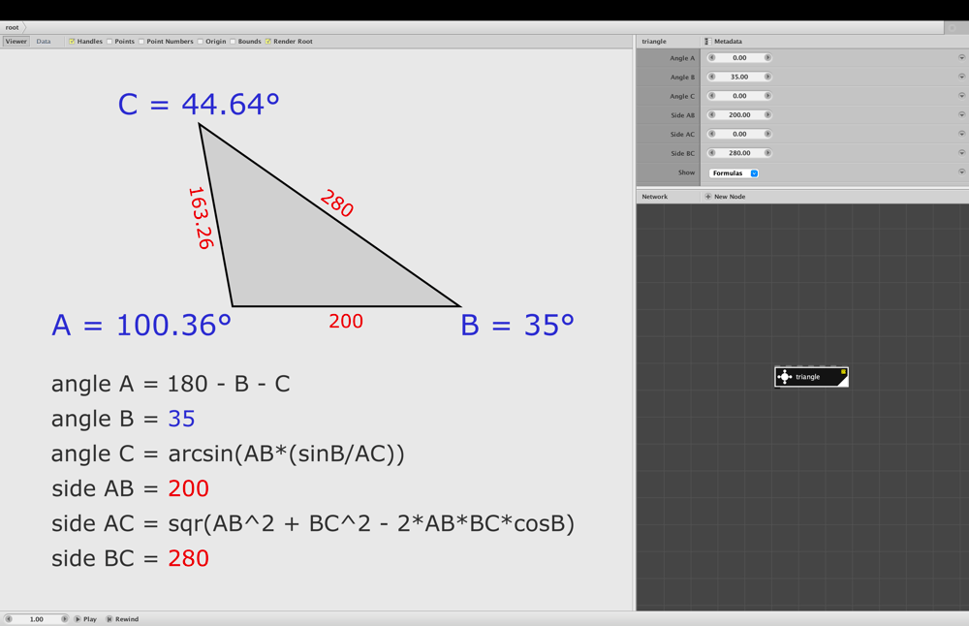Decrease the Angle C value with left arrow
Image resolution: width=969 pixels, height=626 pixels.
(712, 96)
